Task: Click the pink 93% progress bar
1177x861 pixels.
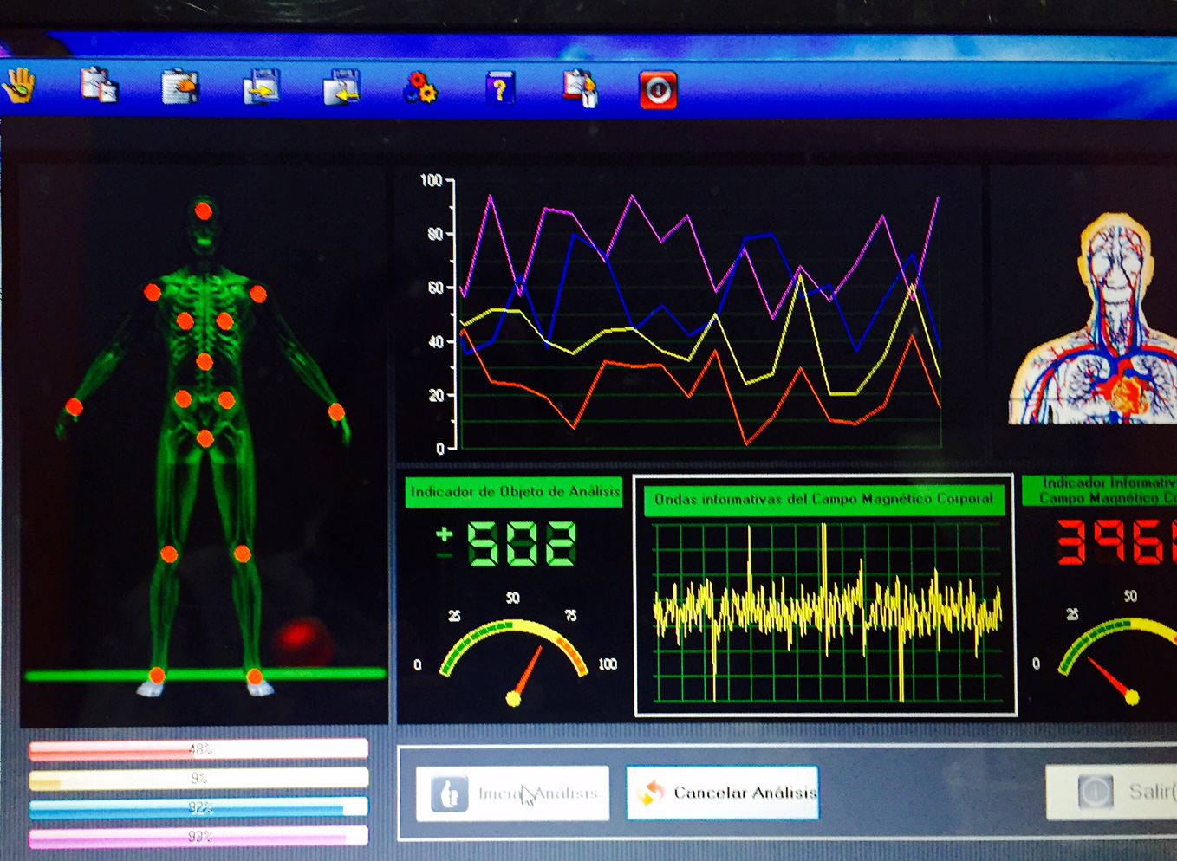Action: 198,837
